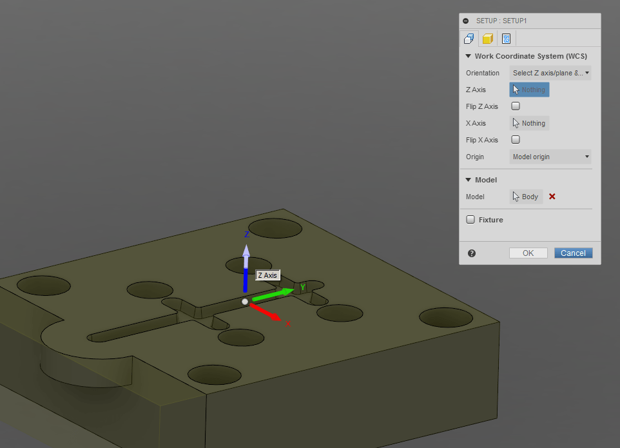Viewport: 620px width, 448px height.
Task: Open the Post Process (G1 G2) tab
Action: click(506, 38)
